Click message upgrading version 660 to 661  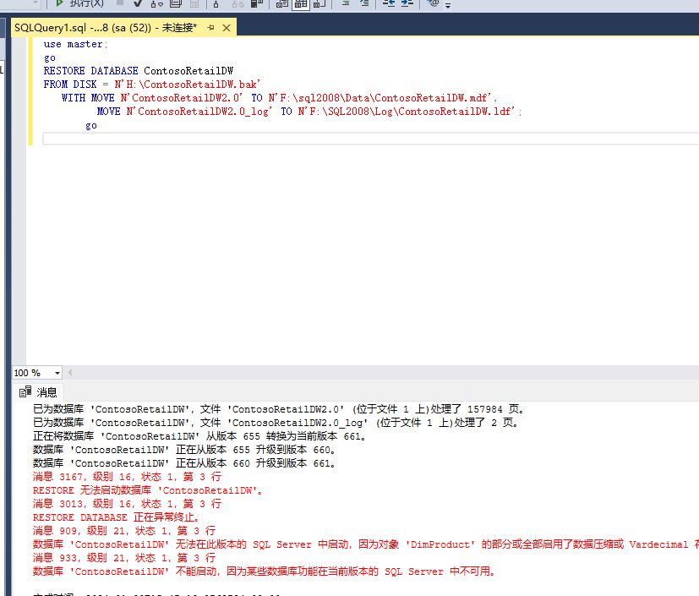184,463
